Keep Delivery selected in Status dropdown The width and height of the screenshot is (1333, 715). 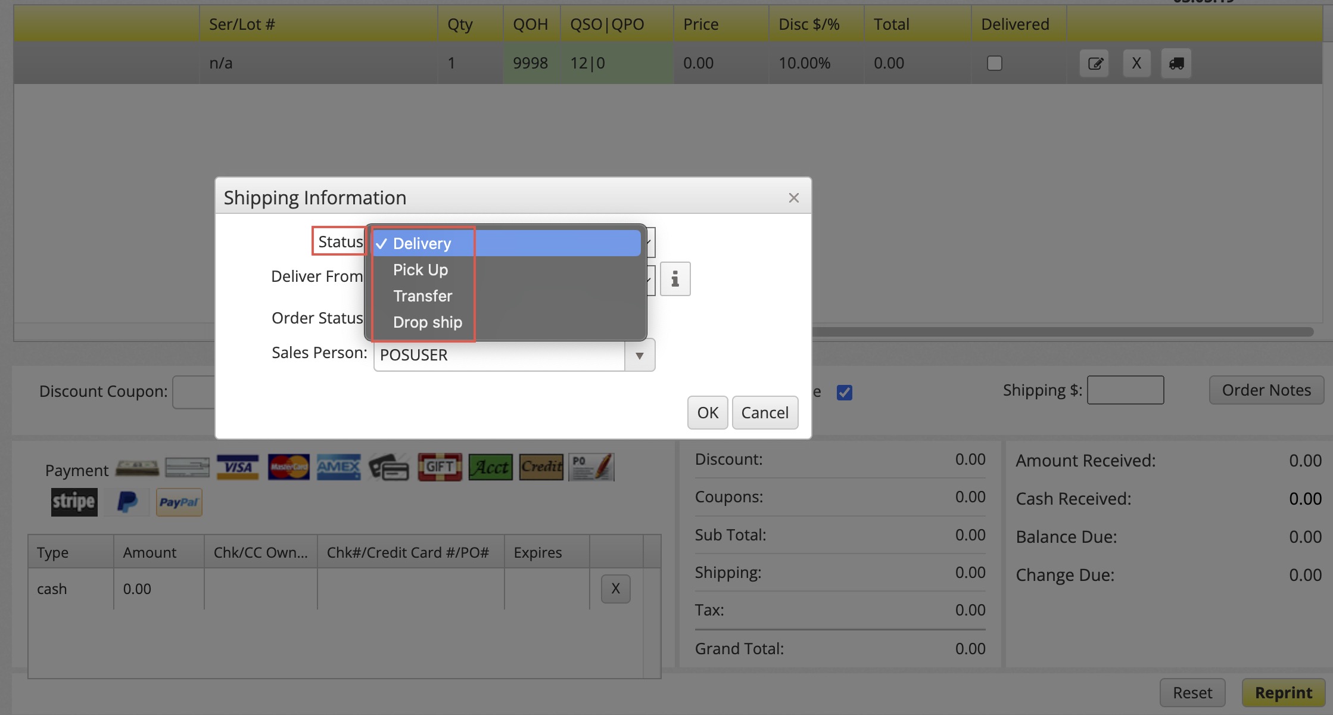coord(422,244)
